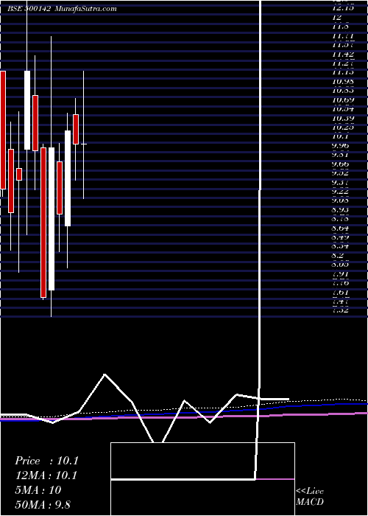Select the '<<Live MACD' label
The width and height of the screenshot is (368, 516).
point(310,496)
